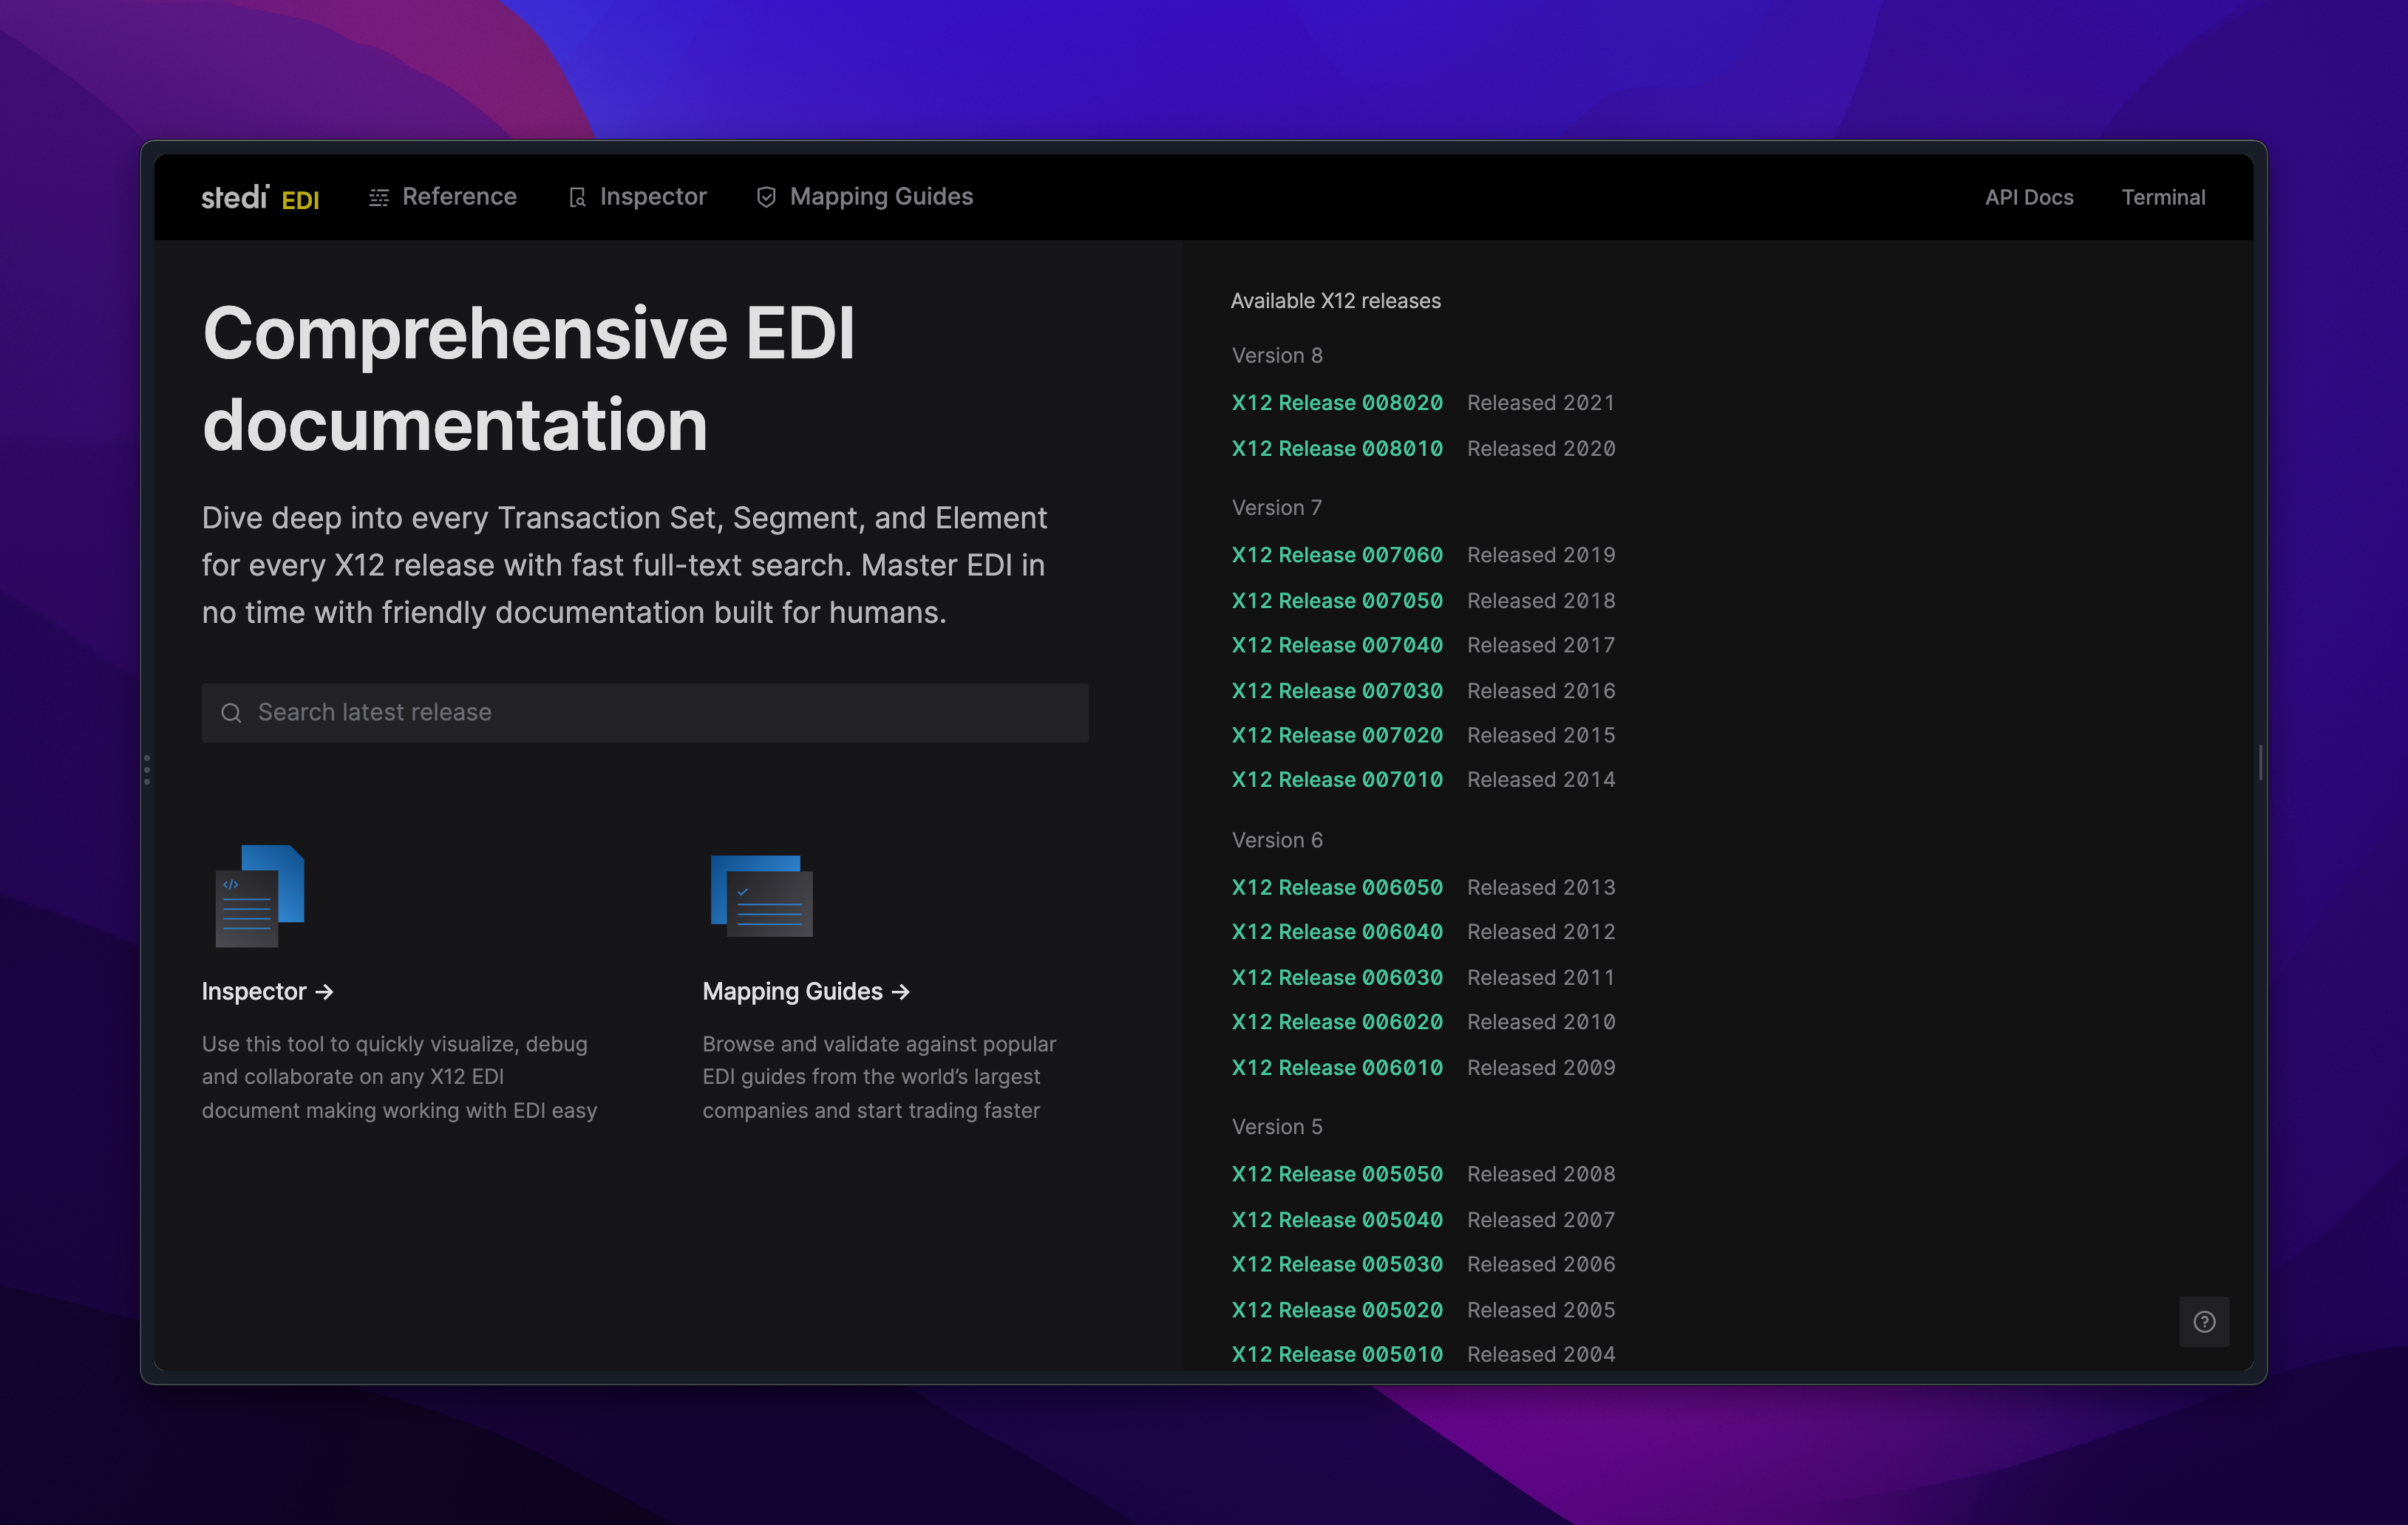Focus the Search latest release field
The image size is (2408, 1525).
coord(645,712)
